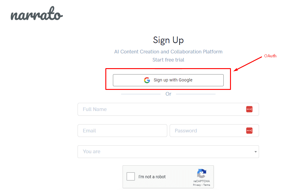Open password manager icon in Password field
Image resolution: width=307 pixels, height=190 pixels.
(249, 131)
